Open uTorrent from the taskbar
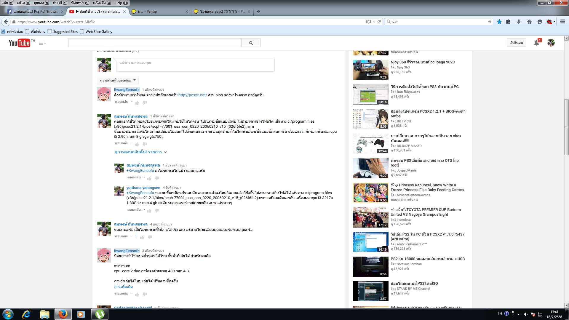569x320 pixels. pyautogui.click(x=100, y=314)
